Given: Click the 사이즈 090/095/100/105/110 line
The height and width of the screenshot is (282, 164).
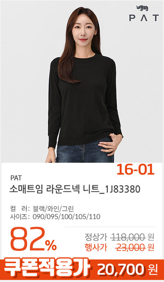Looking at the screenshot, I should coord(55,217).
